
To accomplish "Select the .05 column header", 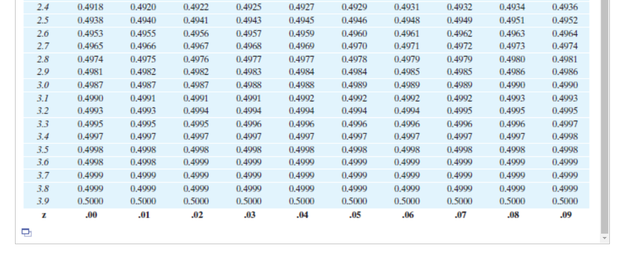I will coord(355,215).
